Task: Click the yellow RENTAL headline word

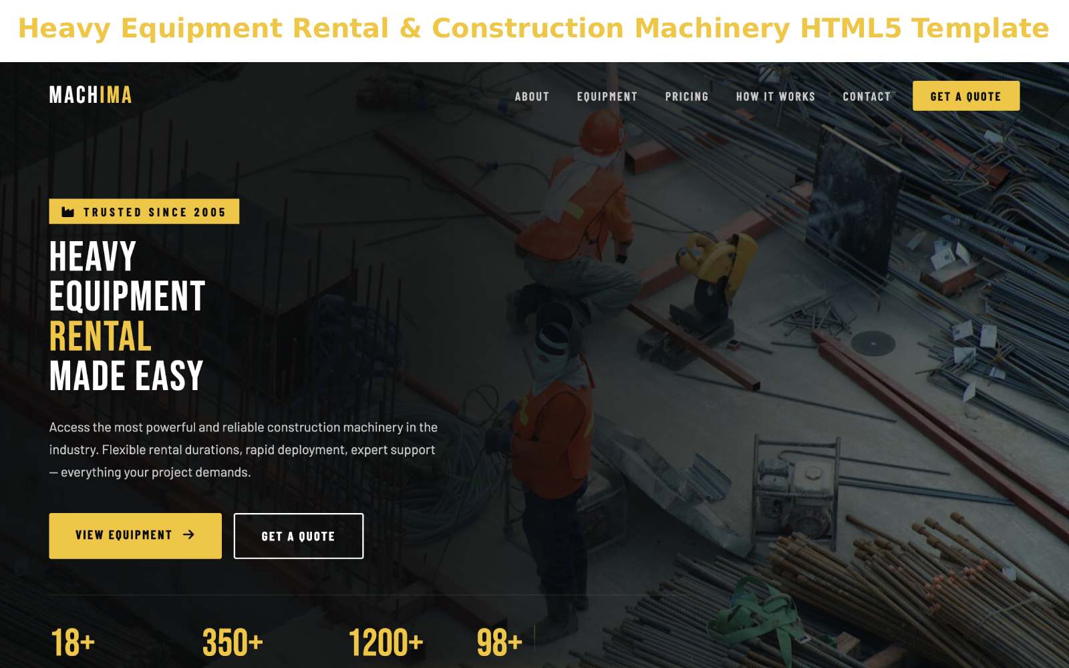Action: tap(99, 337)
